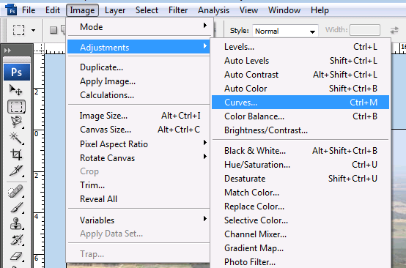406x268 pixels.
Task: Click the marquee tool preset icon in the options bar
Action: (19, 30)
